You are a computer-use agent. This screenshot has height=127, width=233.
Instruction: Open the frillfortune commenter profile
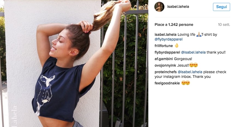164,46
